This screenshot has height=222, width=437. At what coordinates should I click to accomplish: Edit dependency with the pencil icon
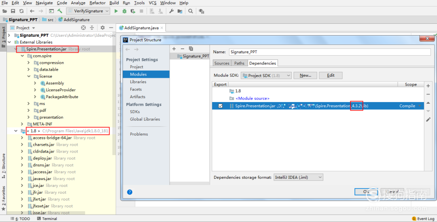429,119
